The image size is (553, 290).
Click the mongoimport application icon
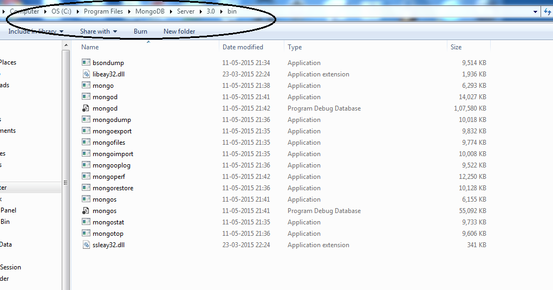pos(86,153)
